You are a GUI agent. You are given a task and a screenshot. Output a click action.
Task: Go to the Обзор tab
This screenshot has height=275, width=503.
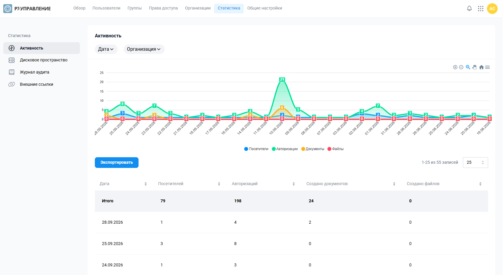(x=79, y=8)
